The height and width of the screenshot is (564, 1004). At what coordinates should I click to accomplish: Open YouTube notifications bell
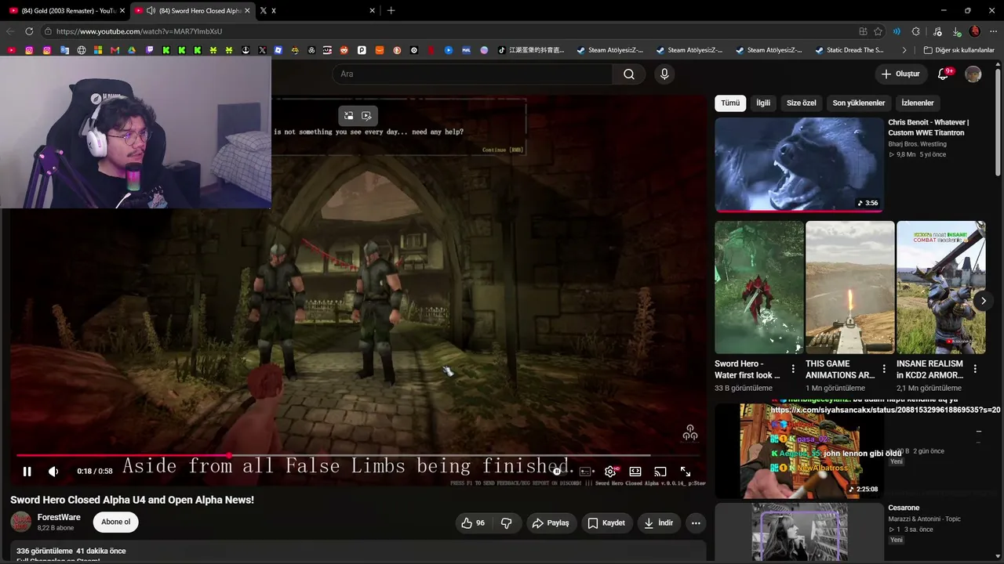coord(944,74)
